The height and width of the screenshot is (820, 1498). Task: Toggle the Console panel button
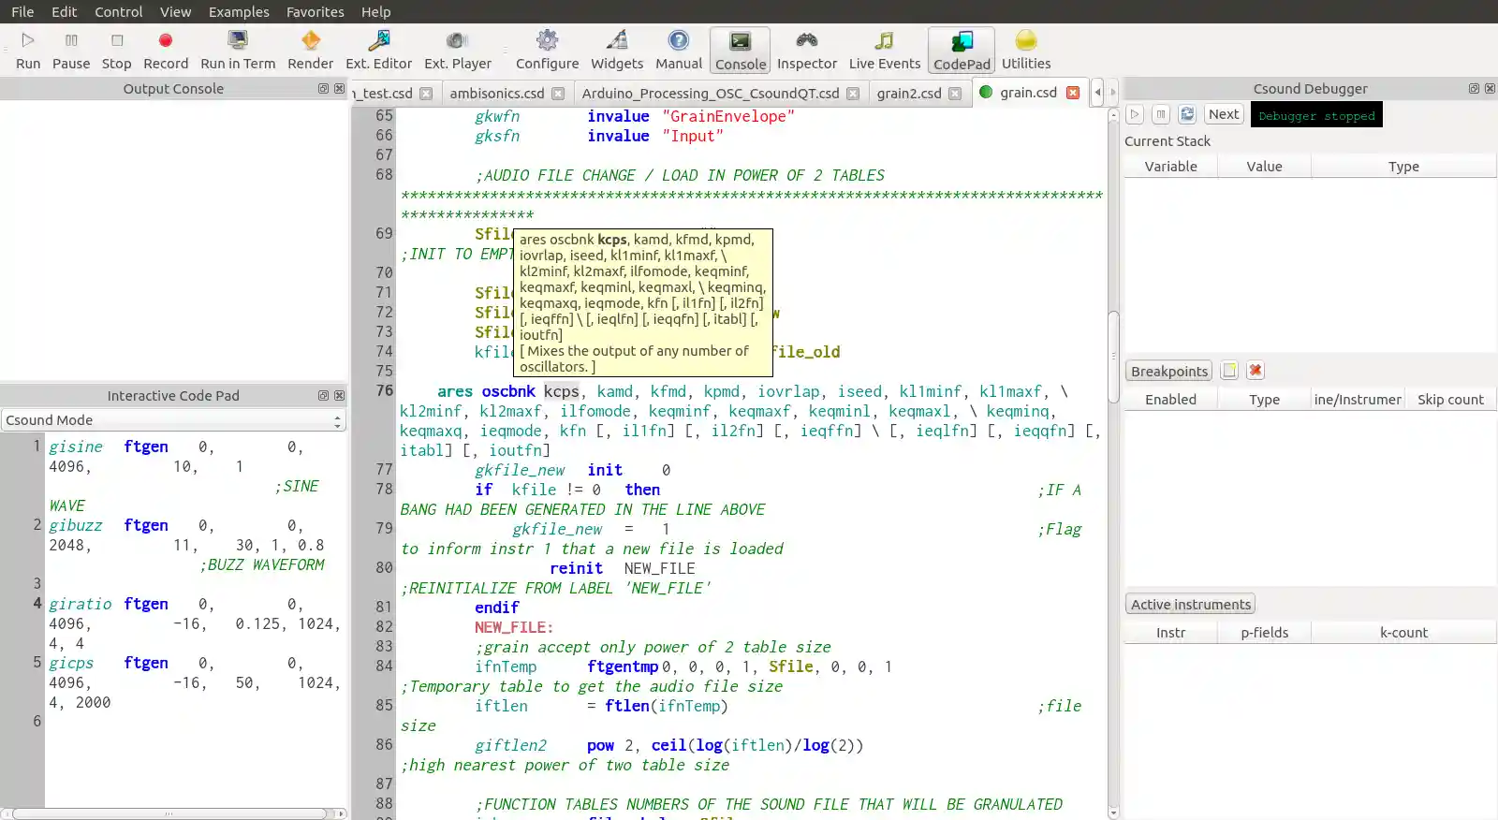[x=741, y=51]
